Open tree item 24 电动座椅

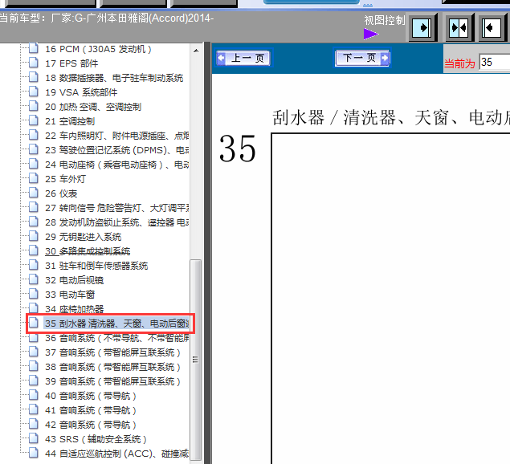pyautogui.click(x=117, y=165)
